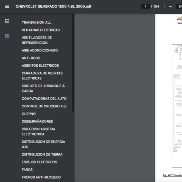This screenshot has width=182, height=182.
Task: Click the outline panel scrollbar
Action: (73, 61)
